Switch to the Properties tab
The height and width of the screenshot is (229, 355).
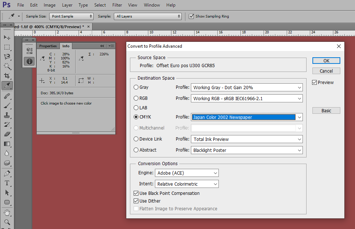[x=48, y=46]
